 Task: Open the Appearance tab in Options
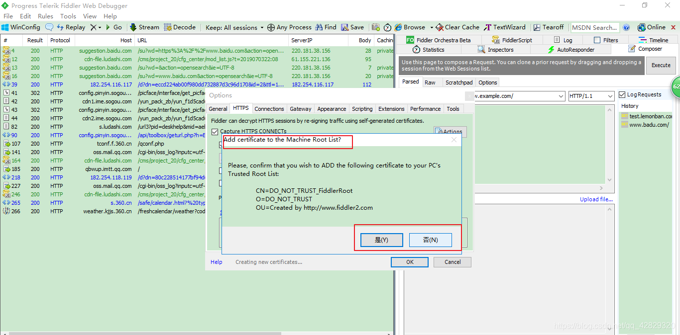pos(332,109)
